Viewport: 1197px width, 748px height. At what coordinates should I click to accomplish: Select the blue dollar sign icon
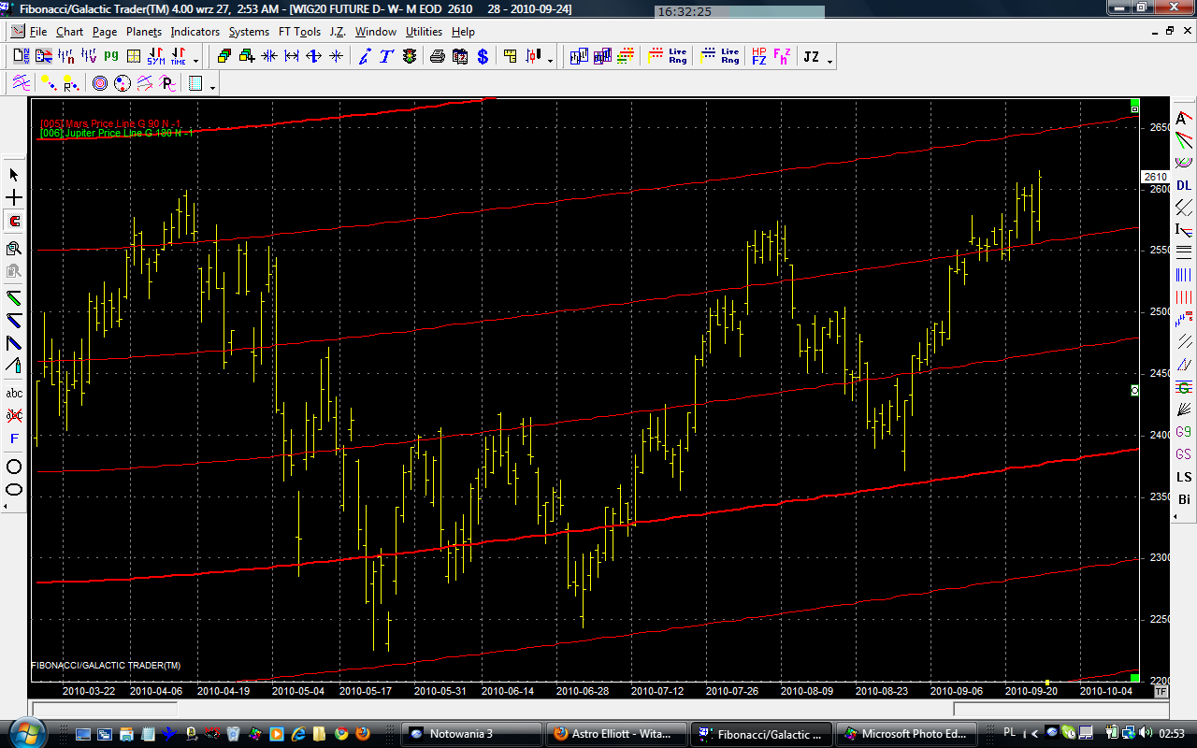click(x=483, y=56)
